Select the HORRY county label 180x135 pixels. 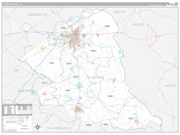point(170,86)
